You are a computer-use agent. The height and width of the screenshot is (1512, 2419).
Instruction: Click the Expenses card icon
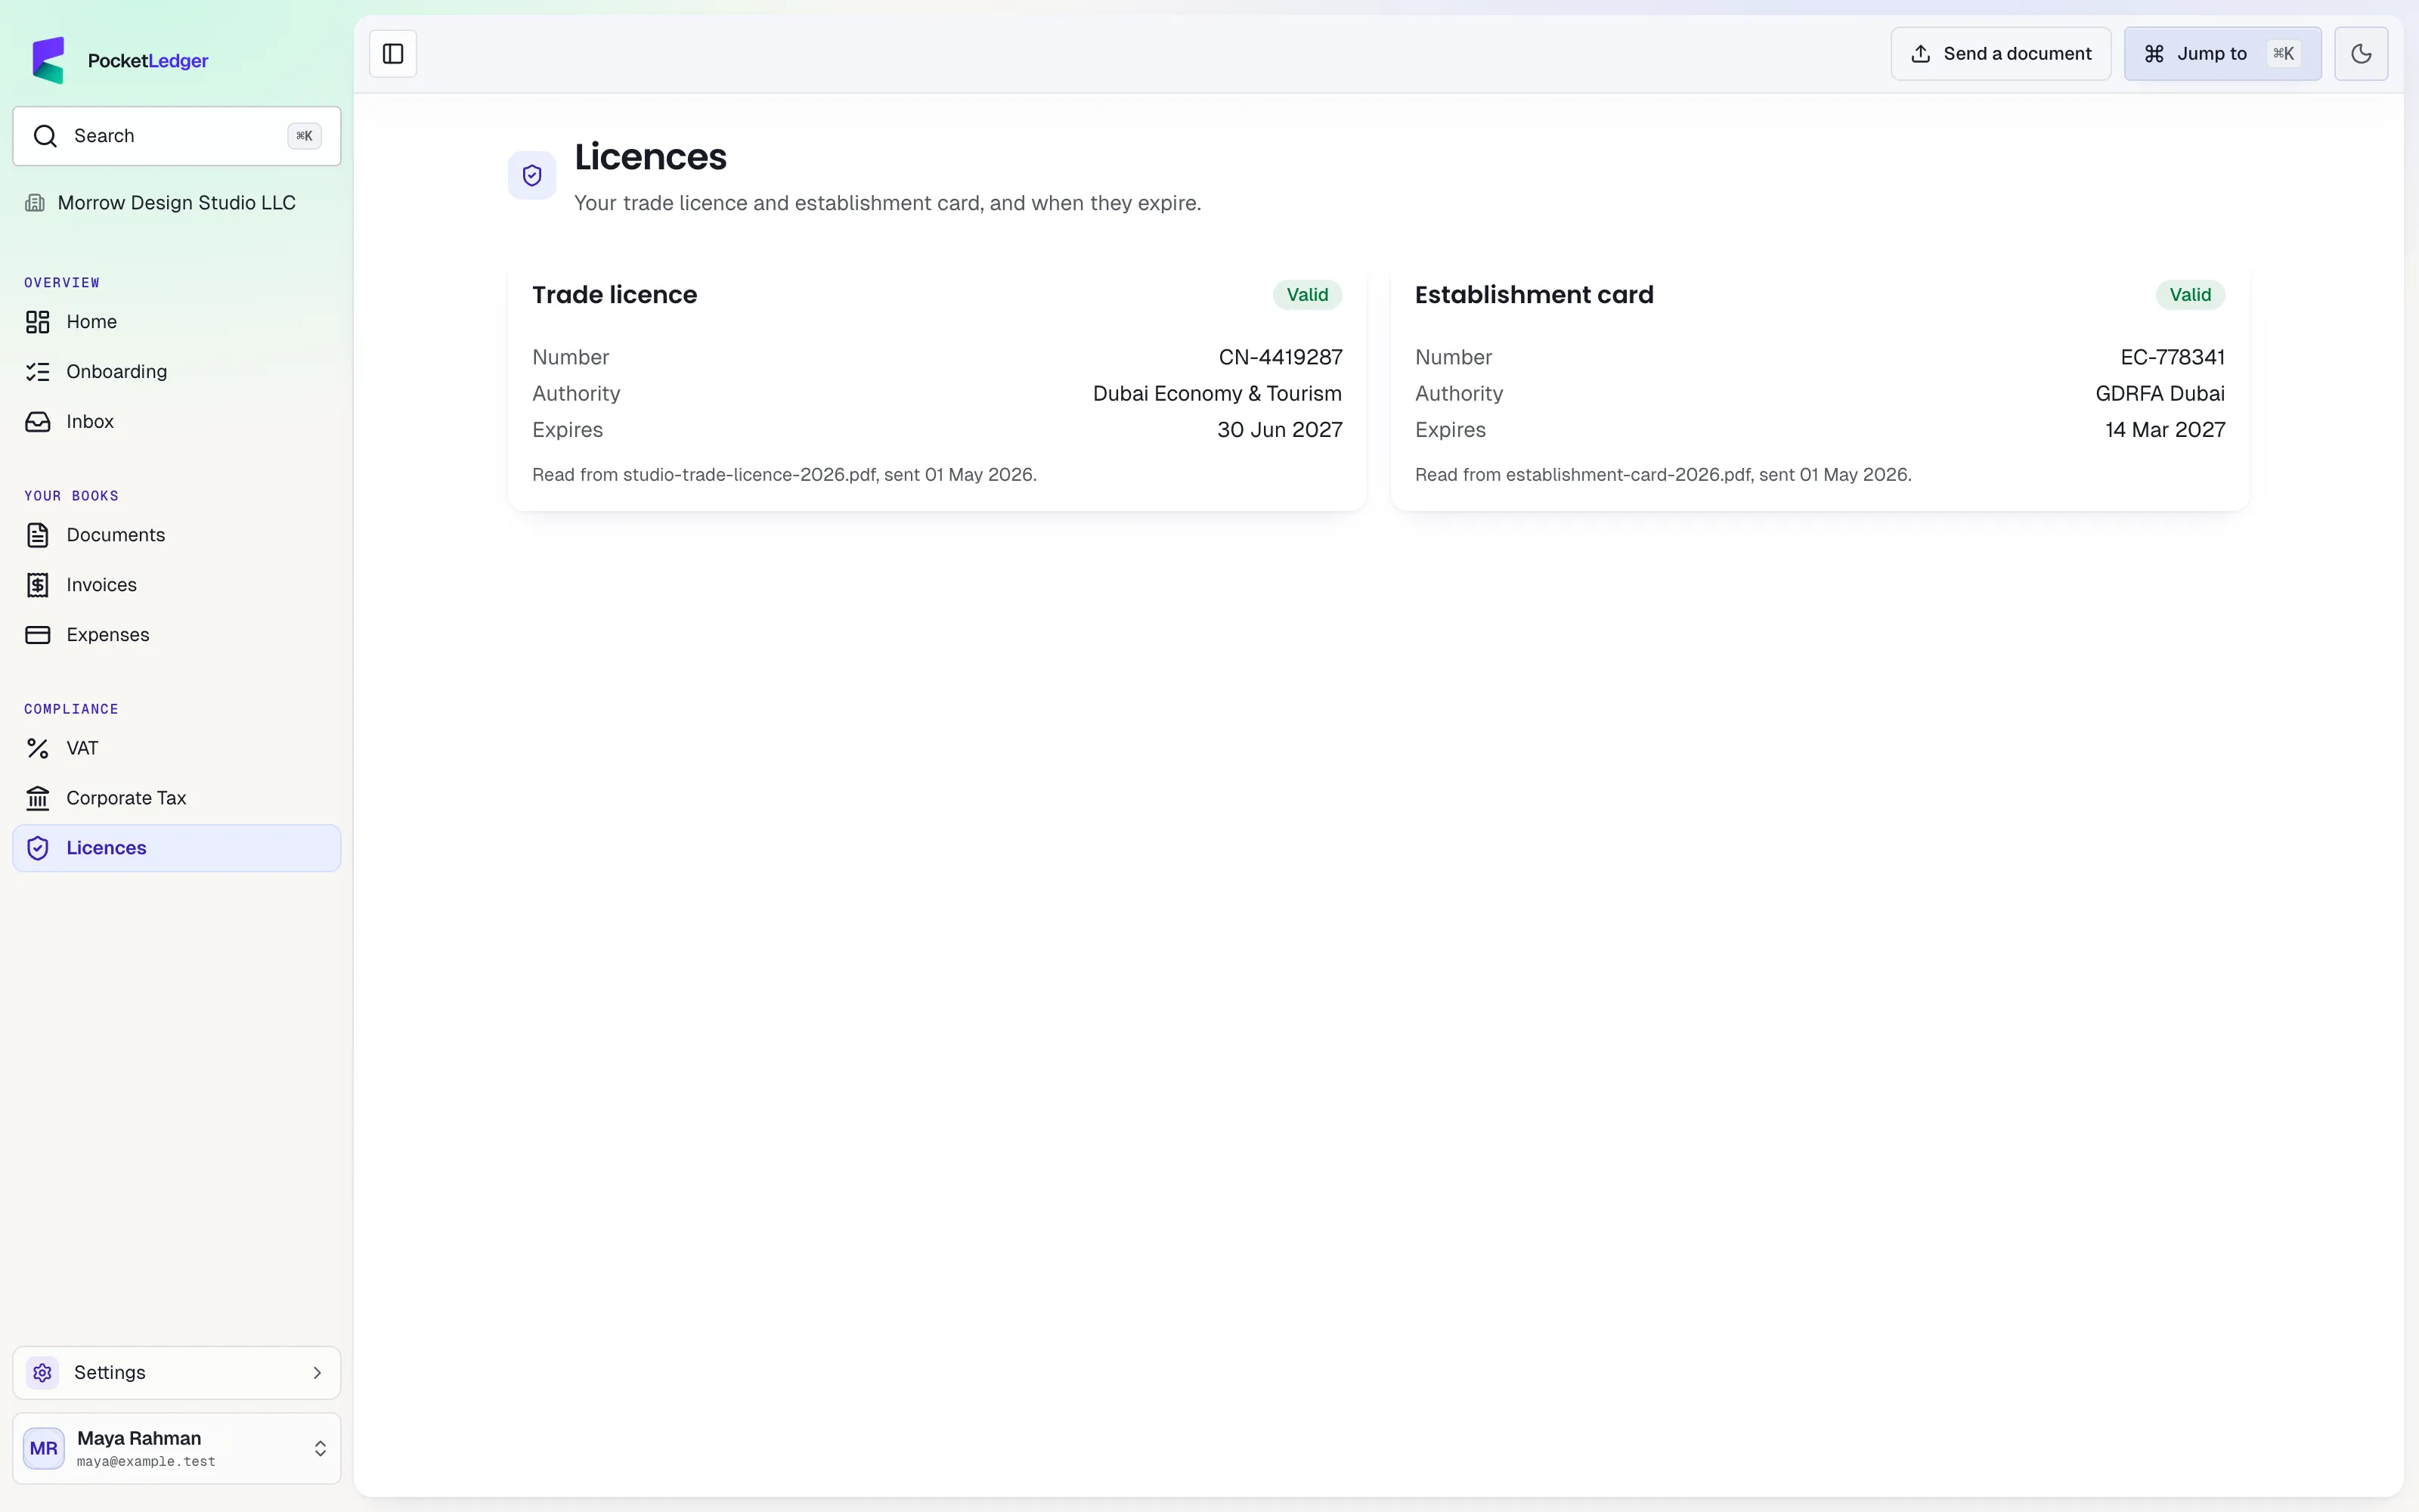click(x=38, y=635)
